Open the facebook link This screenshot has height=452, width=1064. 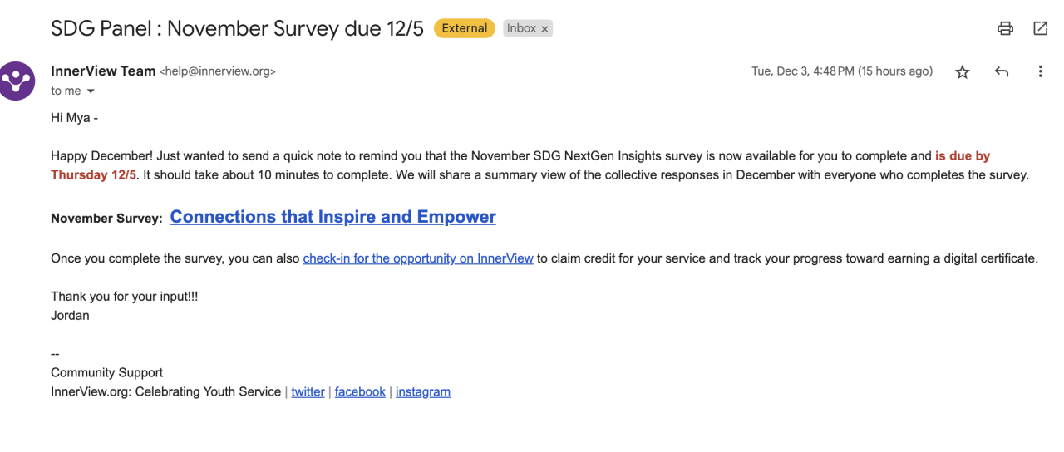(360, 391)
